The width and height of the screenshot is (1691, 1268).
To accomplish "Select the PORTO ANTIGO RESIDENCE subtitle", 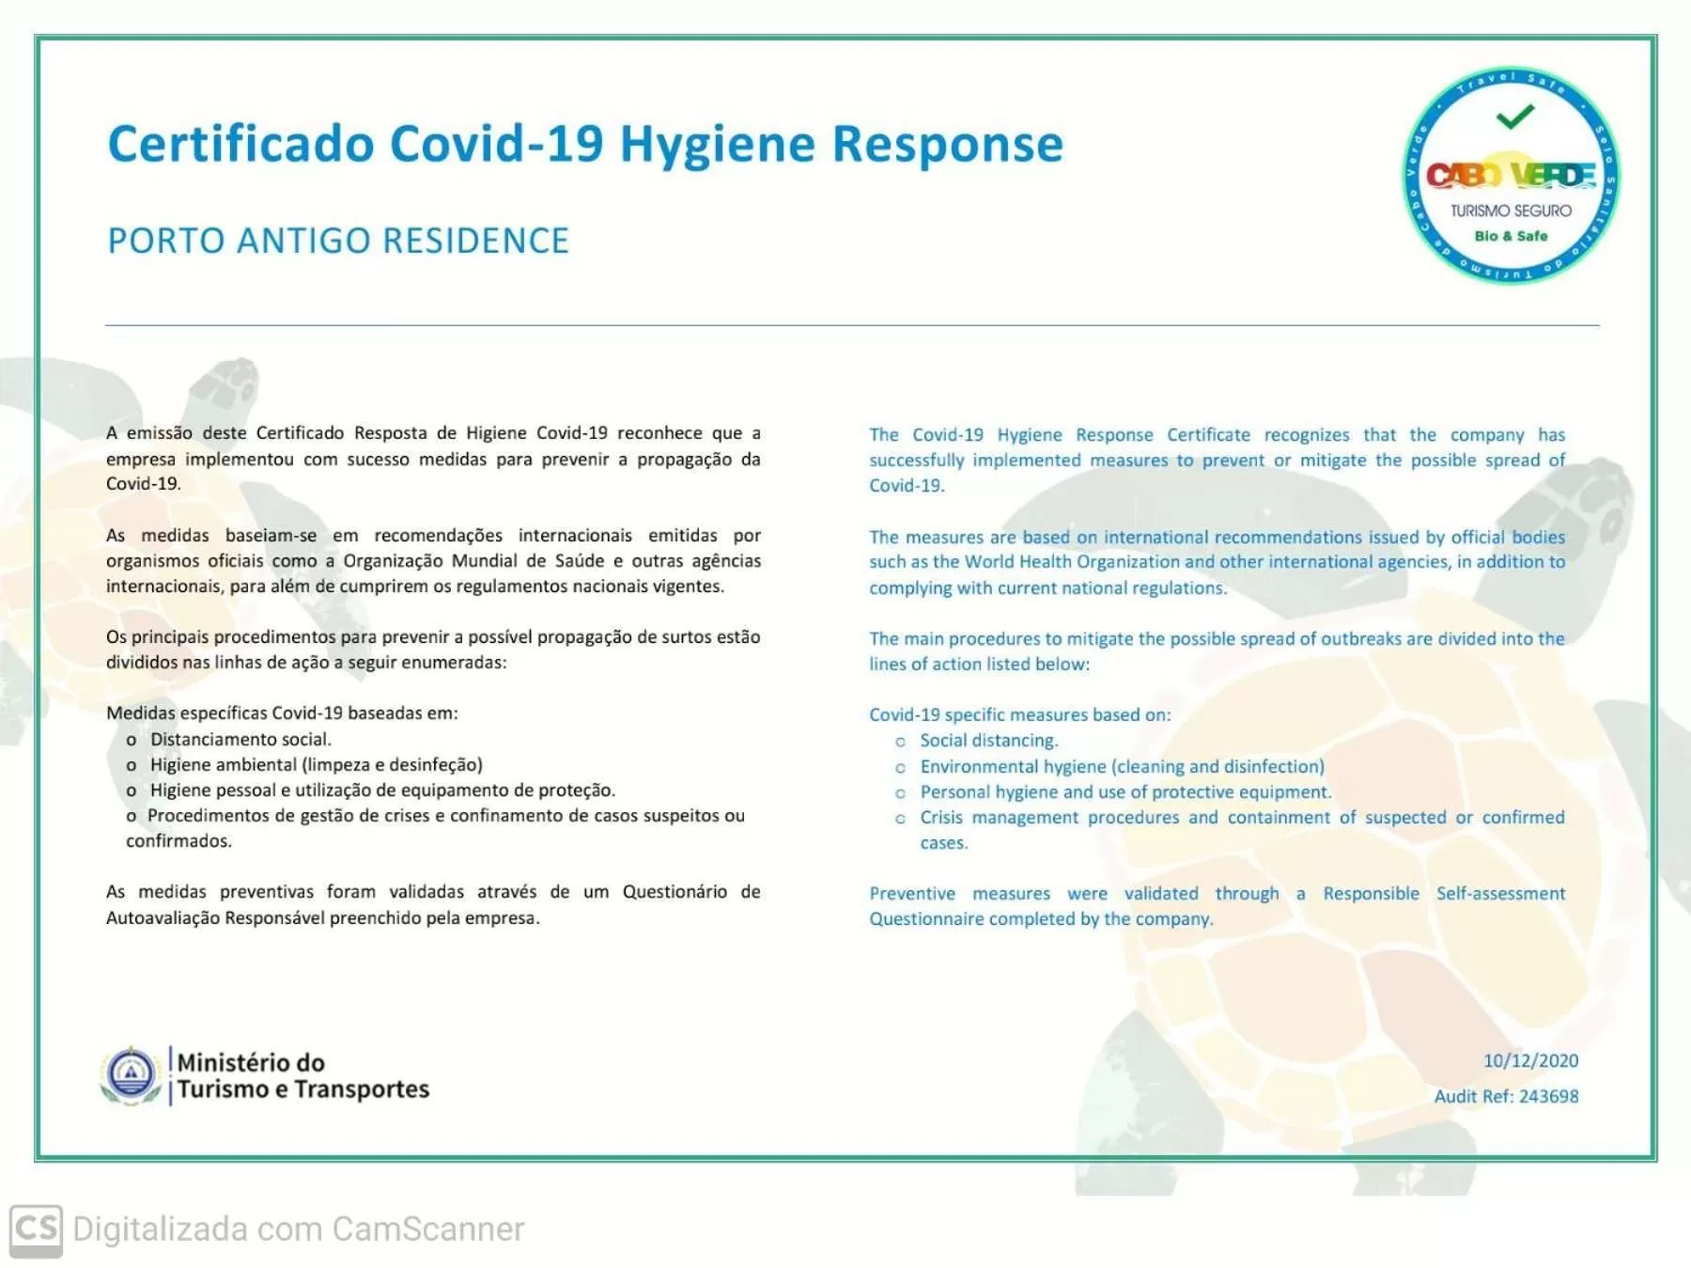I will tap(337, 242).
